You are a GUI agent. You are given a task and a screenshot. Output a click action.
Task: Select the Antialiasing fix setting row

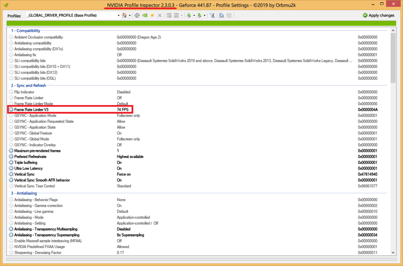click(198, 55)
